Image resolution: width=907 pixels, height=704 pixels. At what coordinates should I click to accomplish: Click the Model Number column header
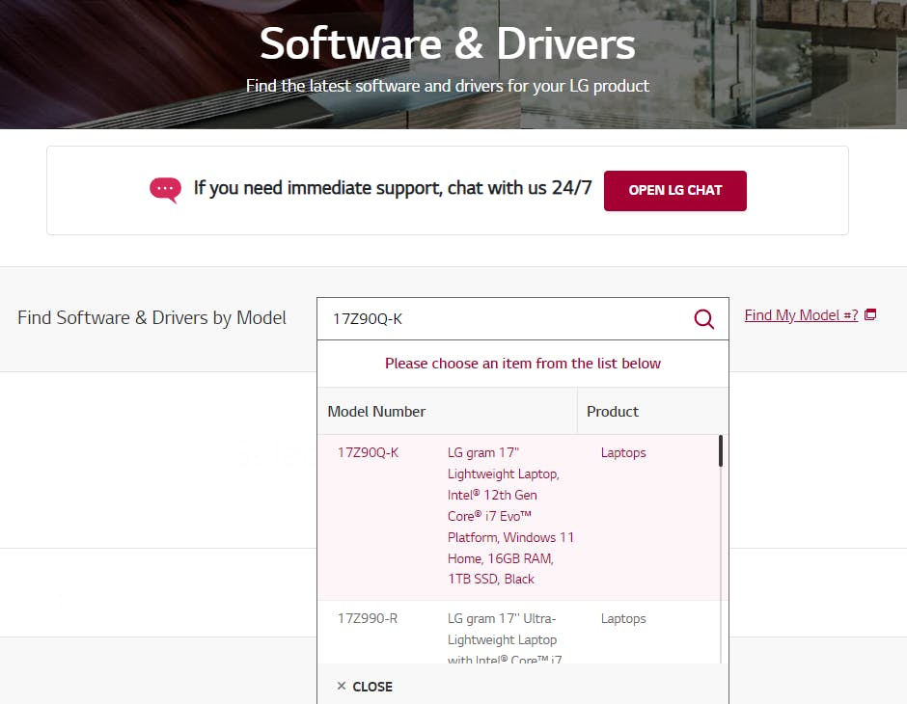376,412
